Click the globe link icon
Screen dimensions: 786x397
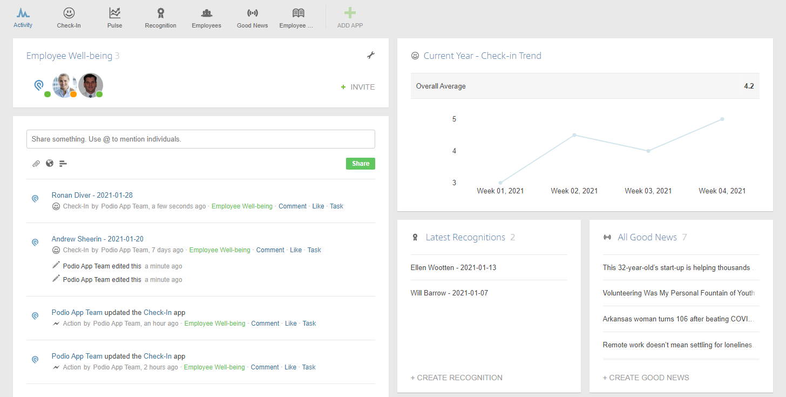(x=50, y=163)
